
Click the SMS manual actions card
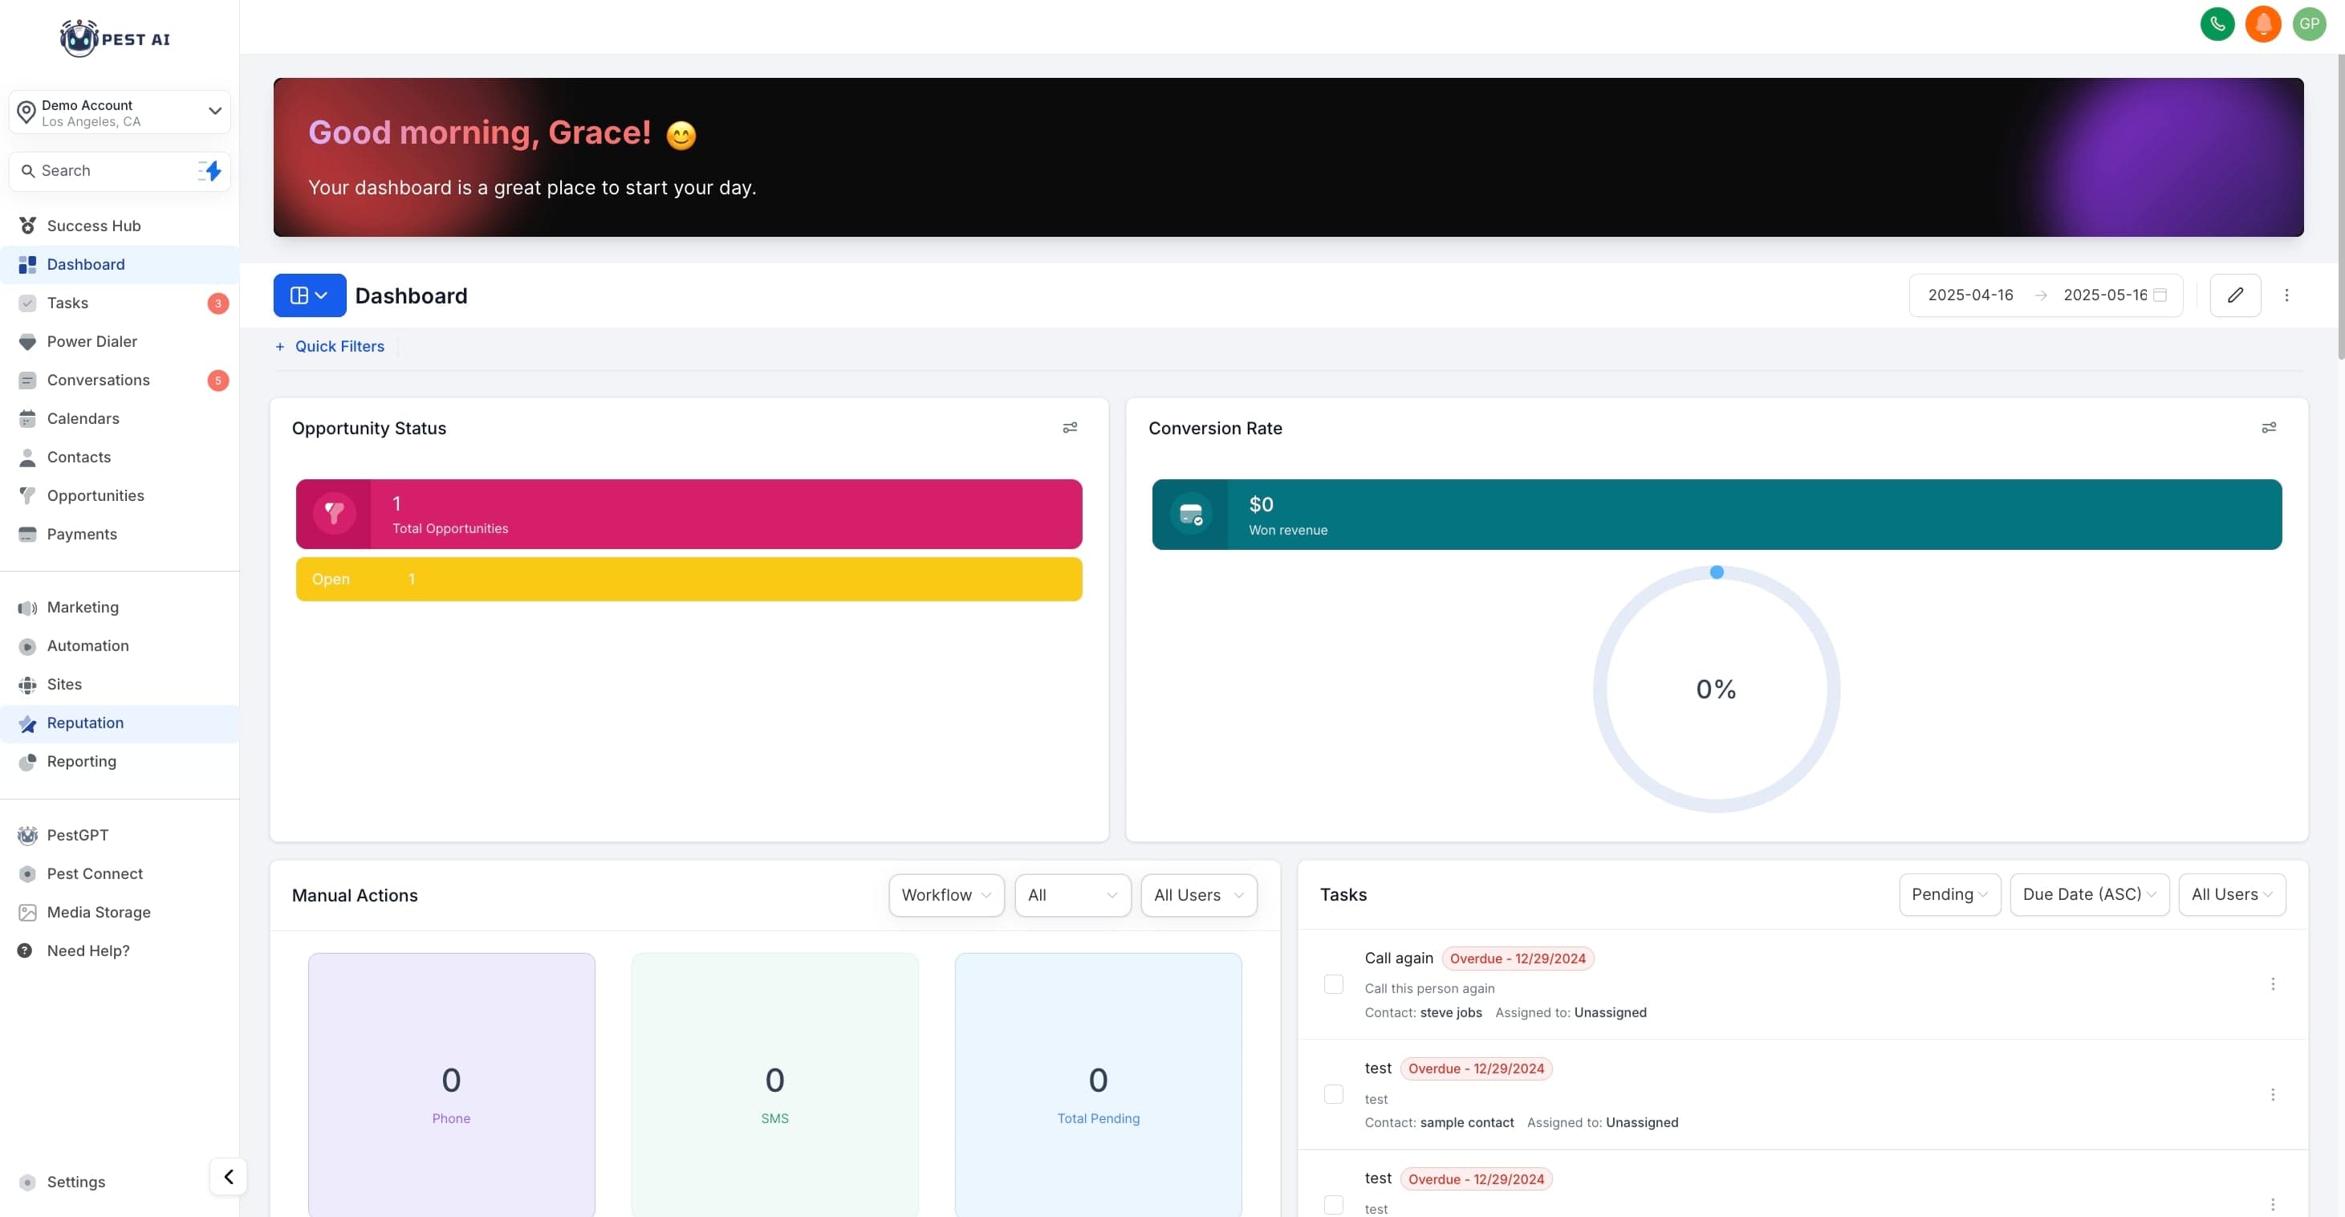[x=774, y=1085]
